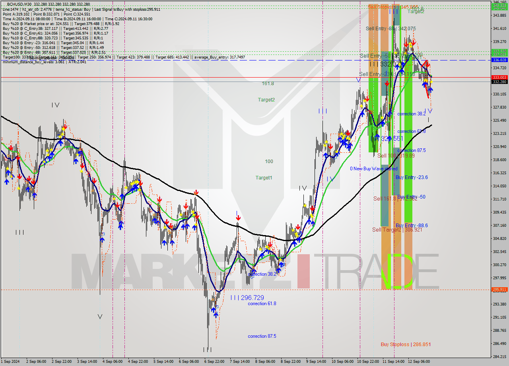Click the 'minimum_distance_buy_levels: 3.061' line
Viewport: 509px width, 366px height.
[x=44, y=62]
